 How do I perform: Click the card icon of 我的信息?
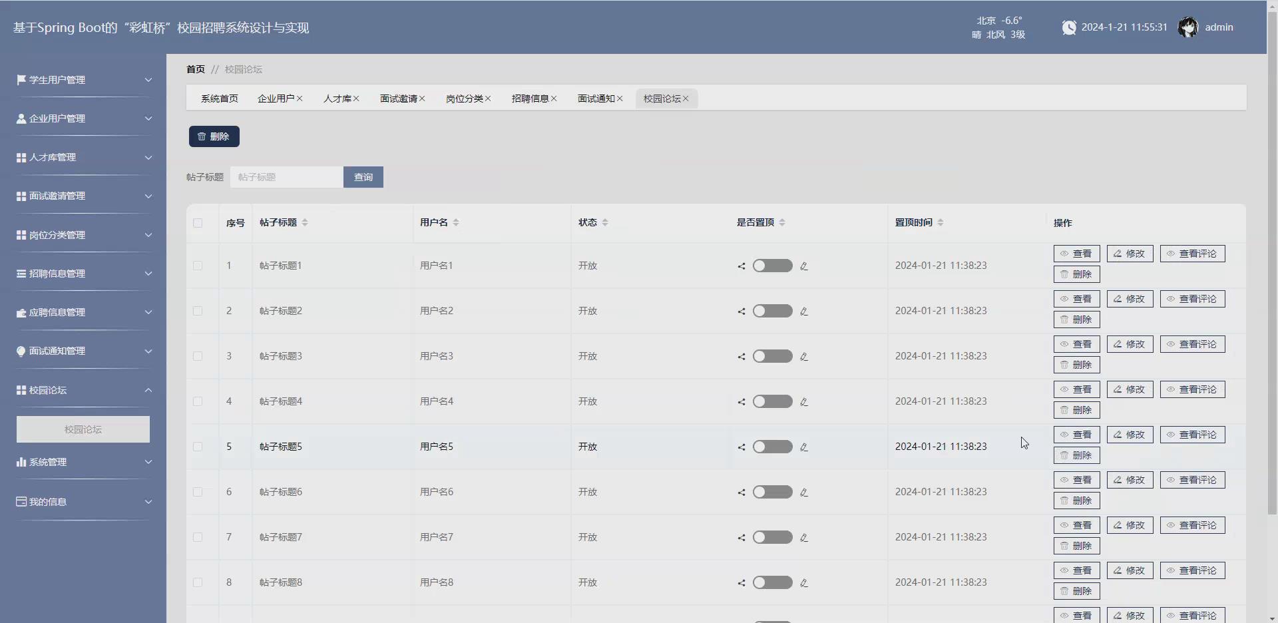click(21, 502)
